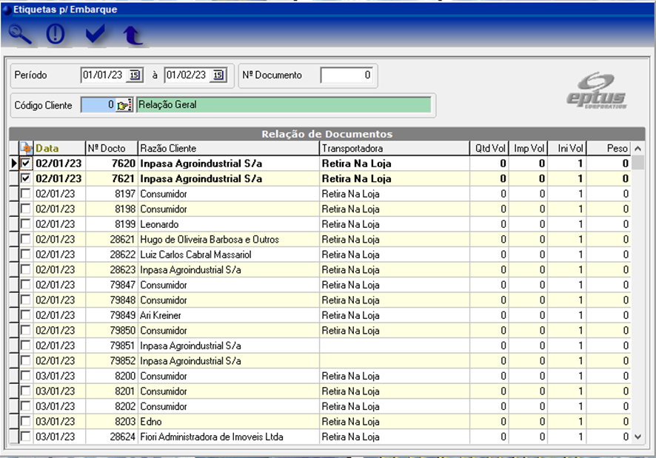656x458 pixels.
Task: Uncheck the checkbox for document 7621
Action: pyautogui.click(x=26, y=179)
